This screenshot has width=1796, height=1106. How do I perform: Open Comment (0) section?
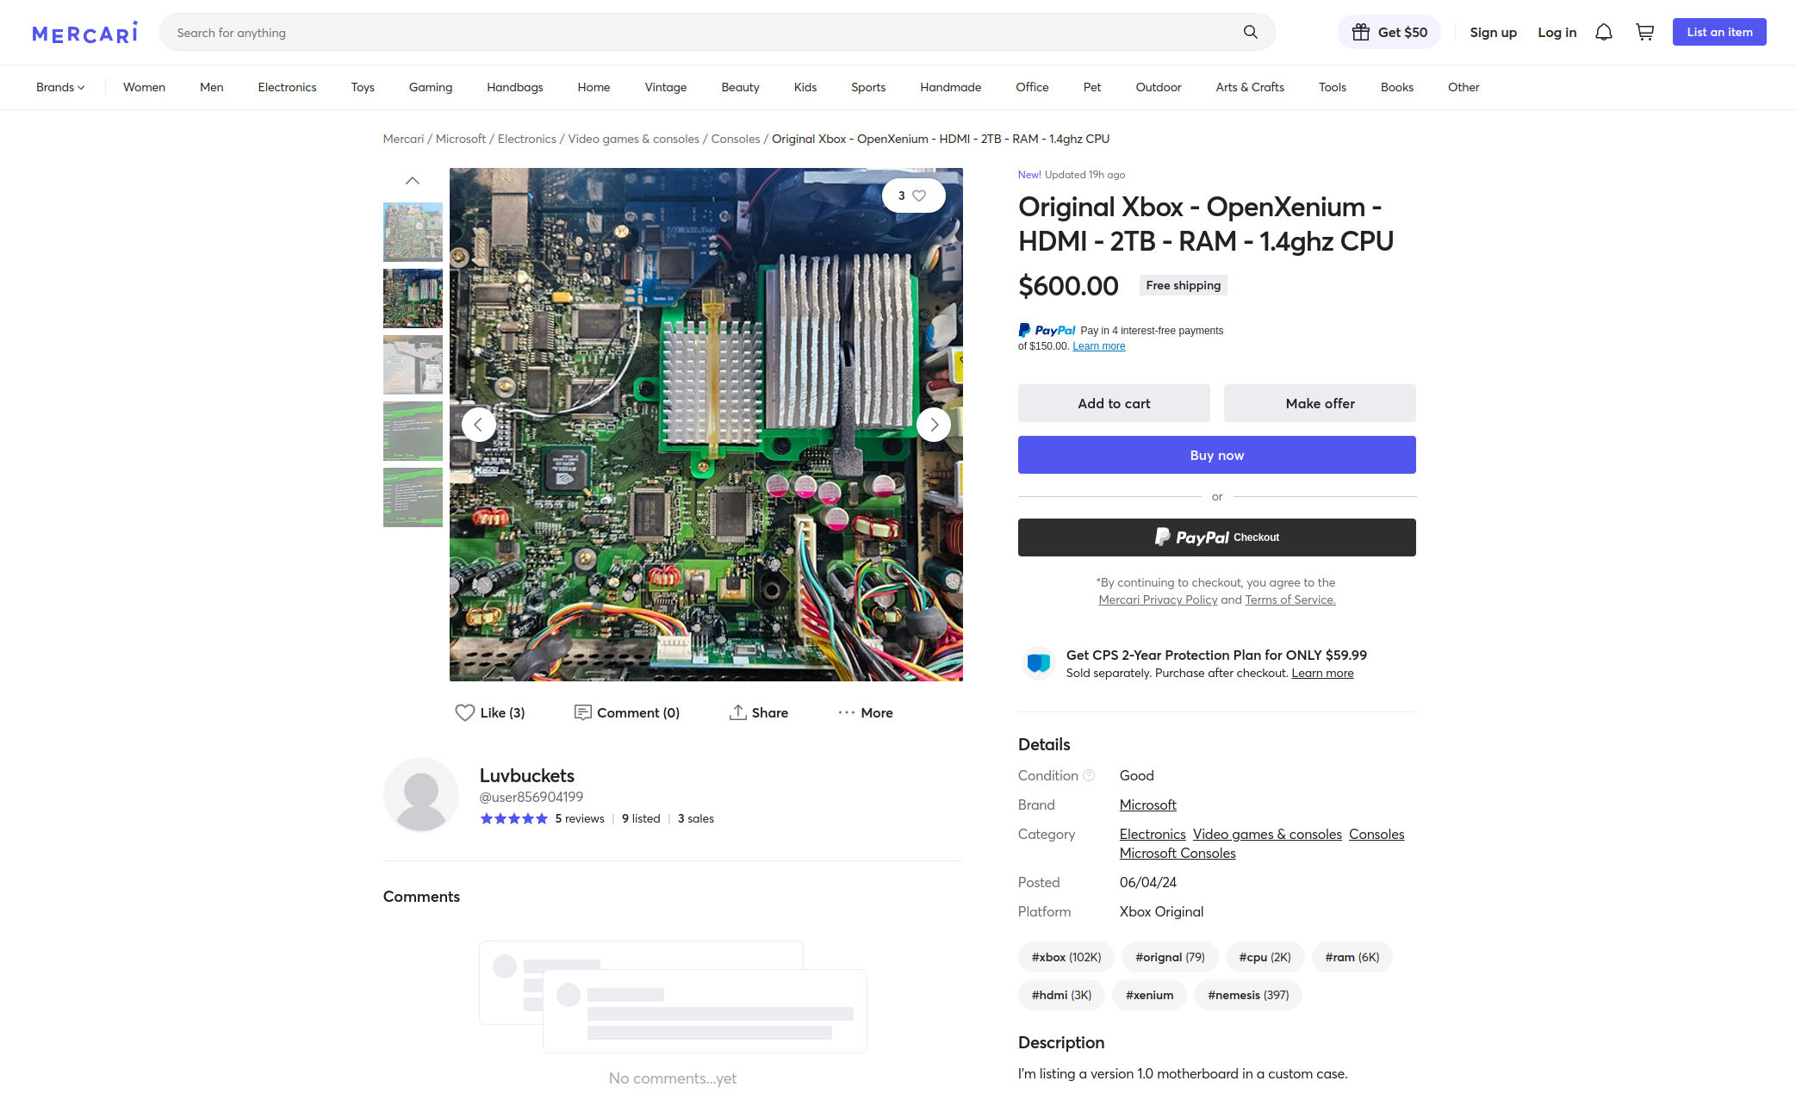(627, 712)
